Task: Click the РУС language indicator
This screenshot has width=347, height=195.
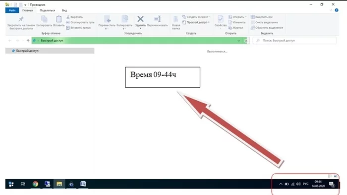Action: pyautogui.click(x=306, y=184)
